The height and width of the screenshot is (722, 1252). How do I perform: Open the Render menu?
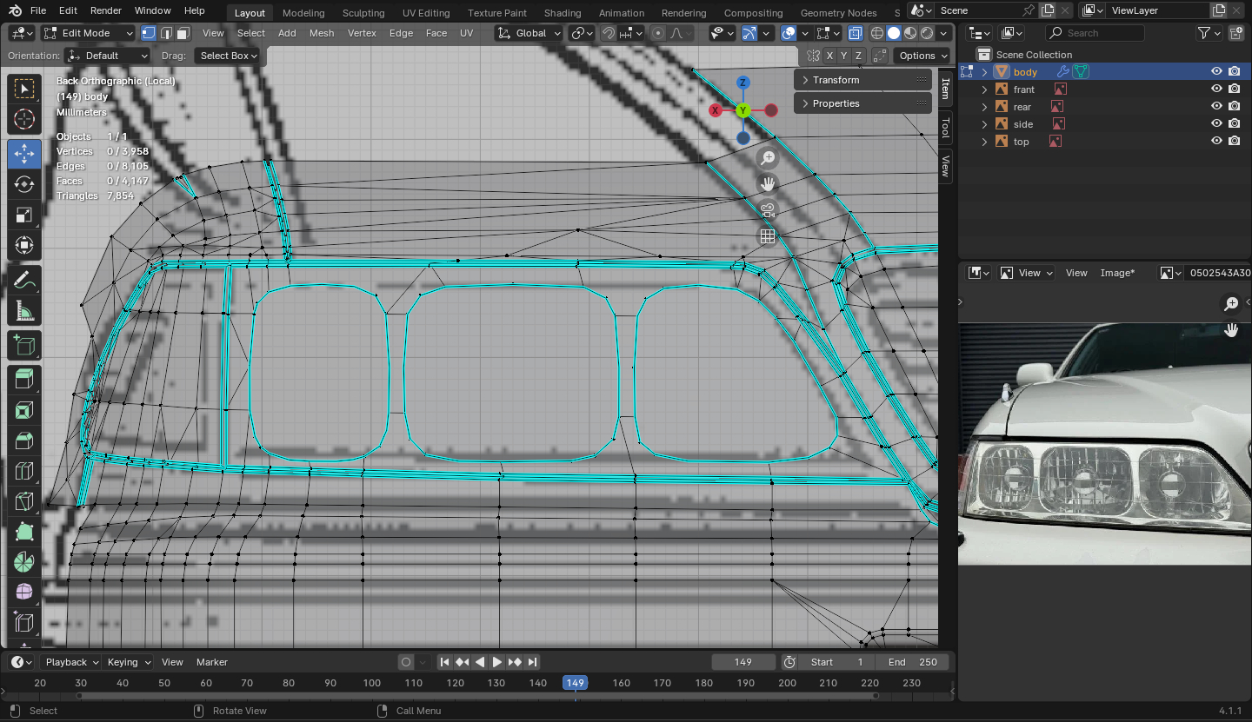[106, 10]
